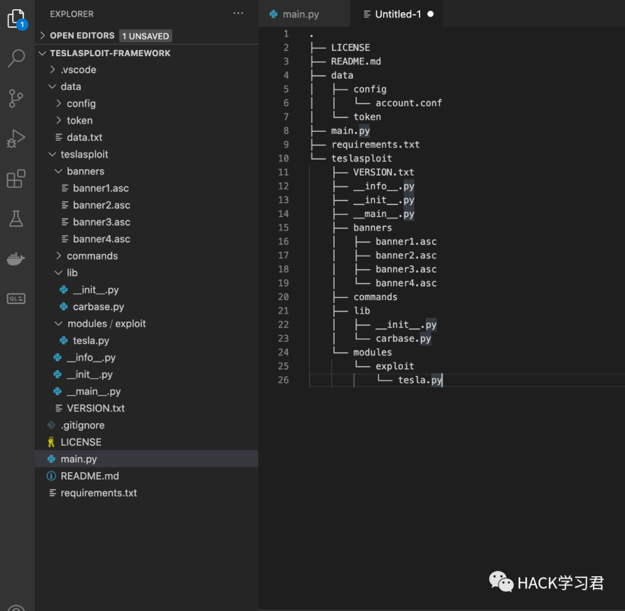Viewport: 625px width, 611px height.
Task: Click Python icon beside __info__.py in explorer
Action: 57,357
